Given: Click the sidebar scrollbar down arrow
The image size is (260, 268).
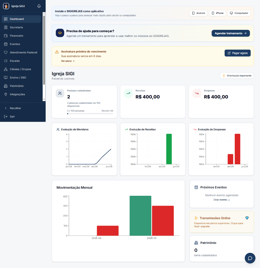Looking at the screenshot, I should (x=44, y=99).
